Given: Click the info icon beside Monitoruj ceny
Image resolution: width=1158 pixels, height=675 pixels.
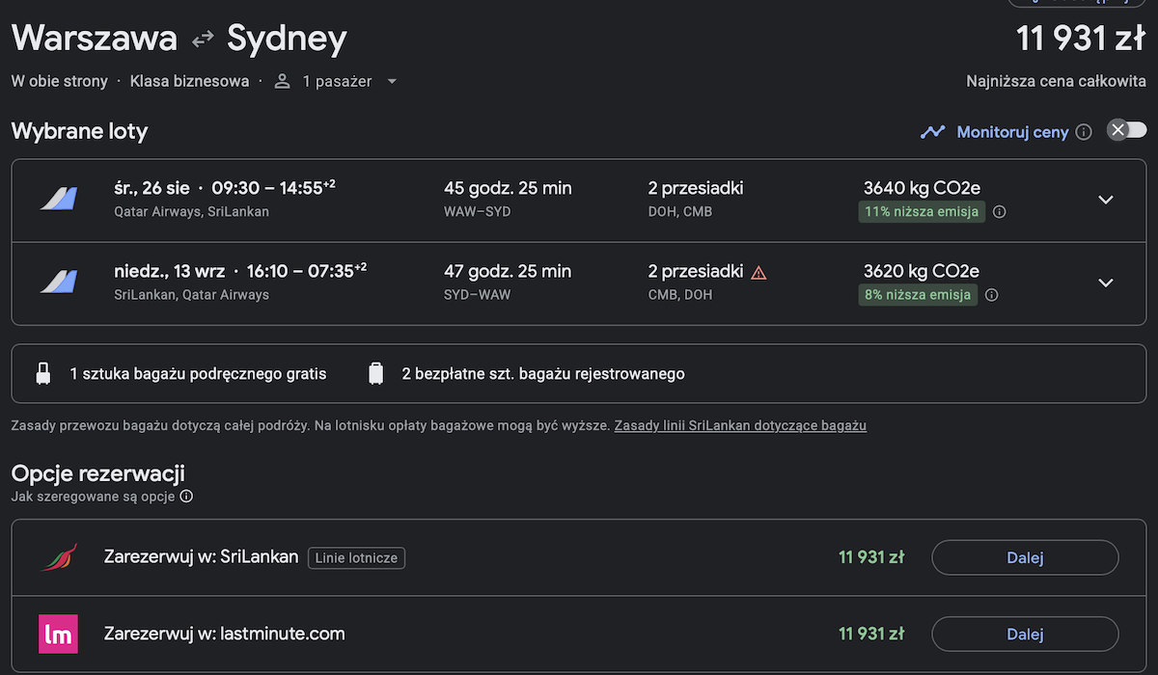Looking at the screenshot, I should click(x=1084, y=132).
